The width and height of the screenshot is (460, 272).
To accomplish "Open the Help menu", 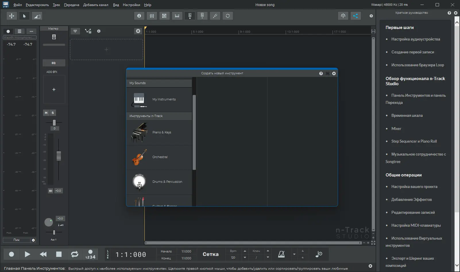I will [148, 5].
